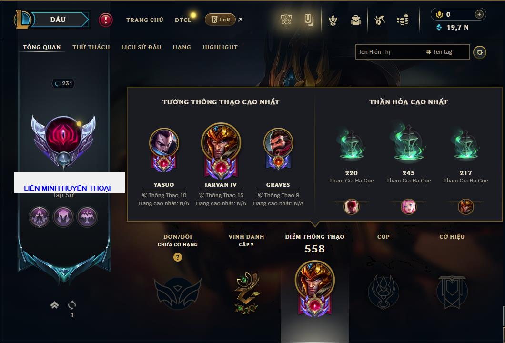Click the profile settings gear icon
Viewport: 505px width, 343px height.
coord(480,52)
